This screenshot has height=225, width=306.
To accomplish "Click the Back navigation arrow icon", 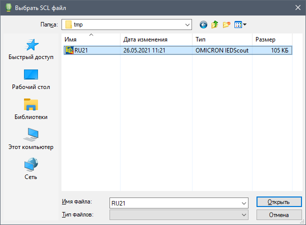I will (x=203, y=24).
